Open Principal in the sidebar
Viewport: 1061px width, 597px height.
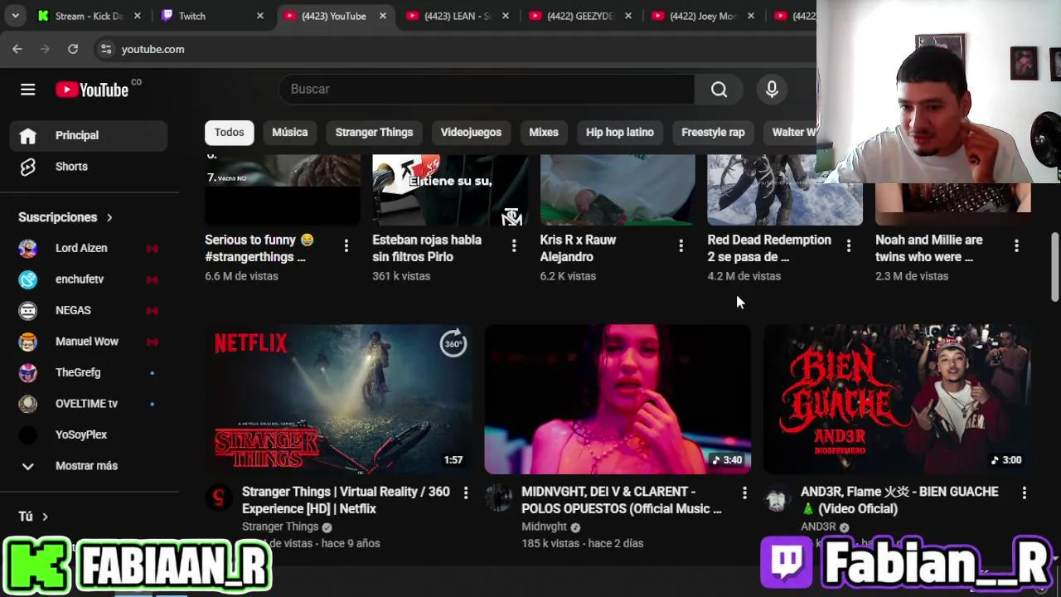coord(89,135)
